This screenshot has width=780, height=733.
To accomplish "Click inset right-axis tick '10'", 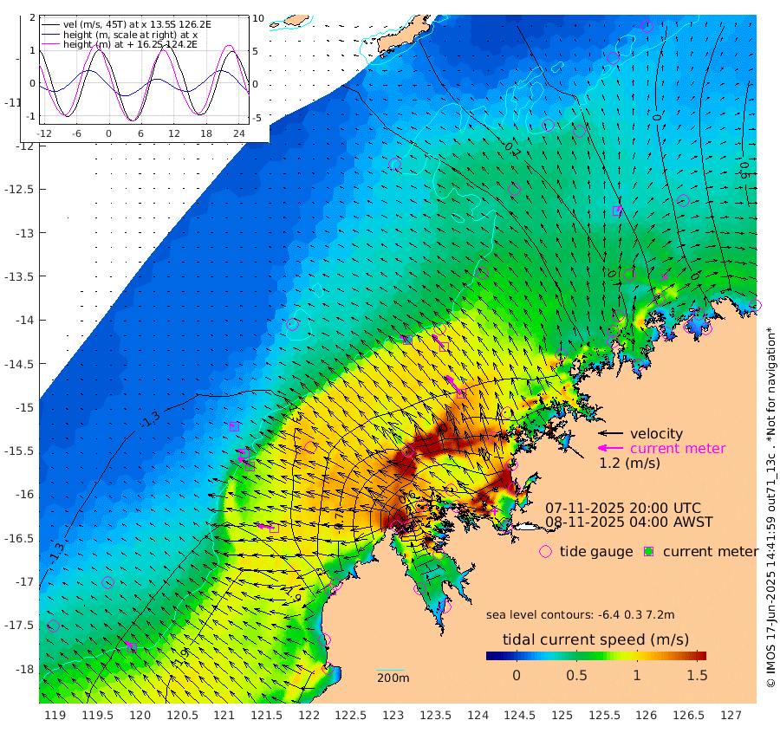I will [258, 18].
